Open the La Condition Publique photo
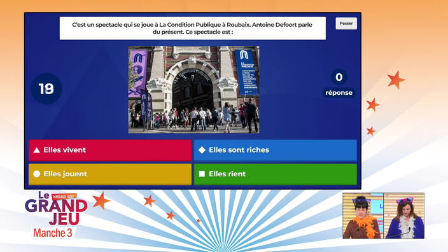Image resolution: width=448 pixels, height=252 pixels. click(x=193, y=90)
